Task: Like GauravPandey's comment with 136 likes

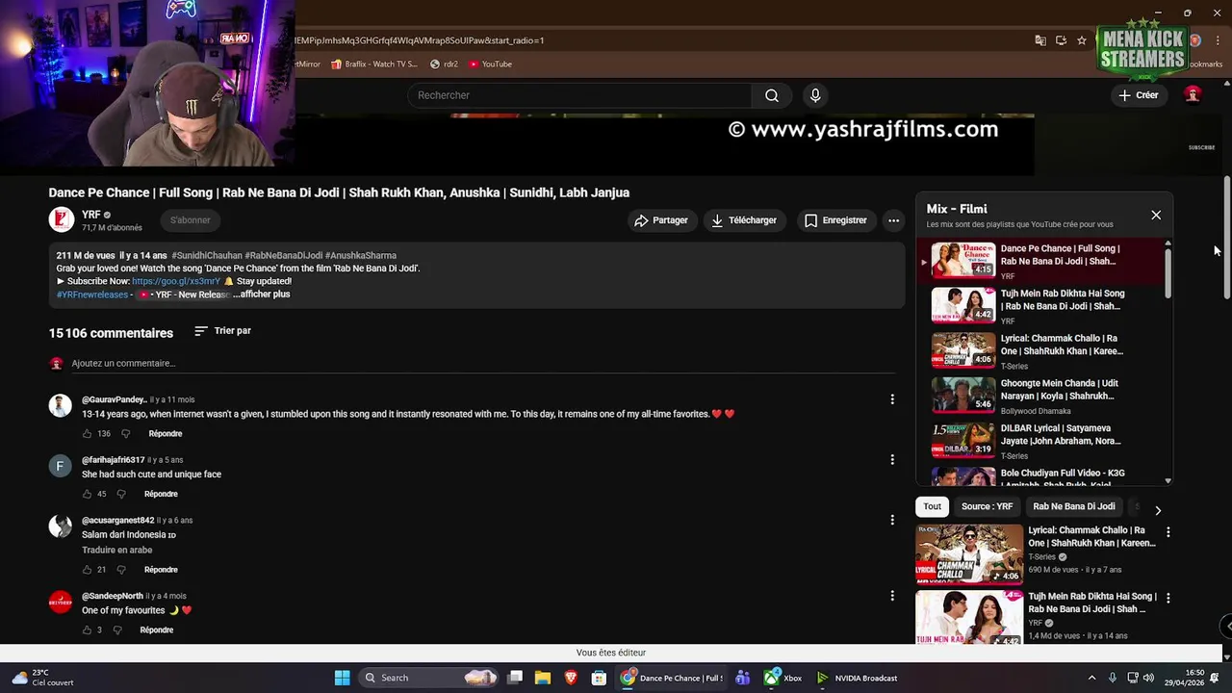Action: [x=87, y=434]
